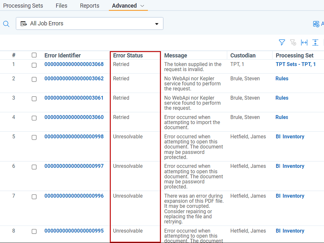The height and width of the screenshot is (243, 324).
Task: Switch to the Files tab
Action: coord(61,6)
